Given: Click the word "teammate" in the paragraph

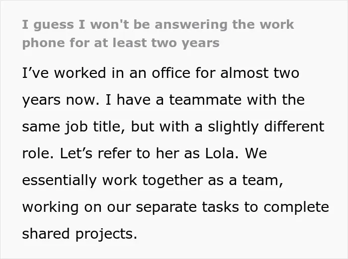Looking at the screenshot, I should pos(205,100).
